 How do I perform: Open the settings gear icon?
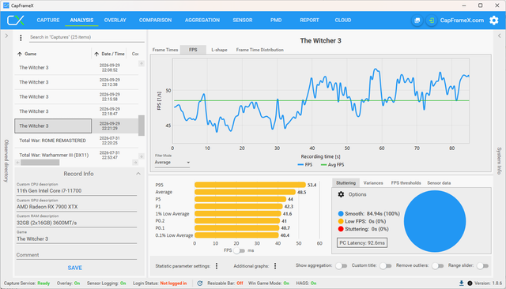pos(493,21)
